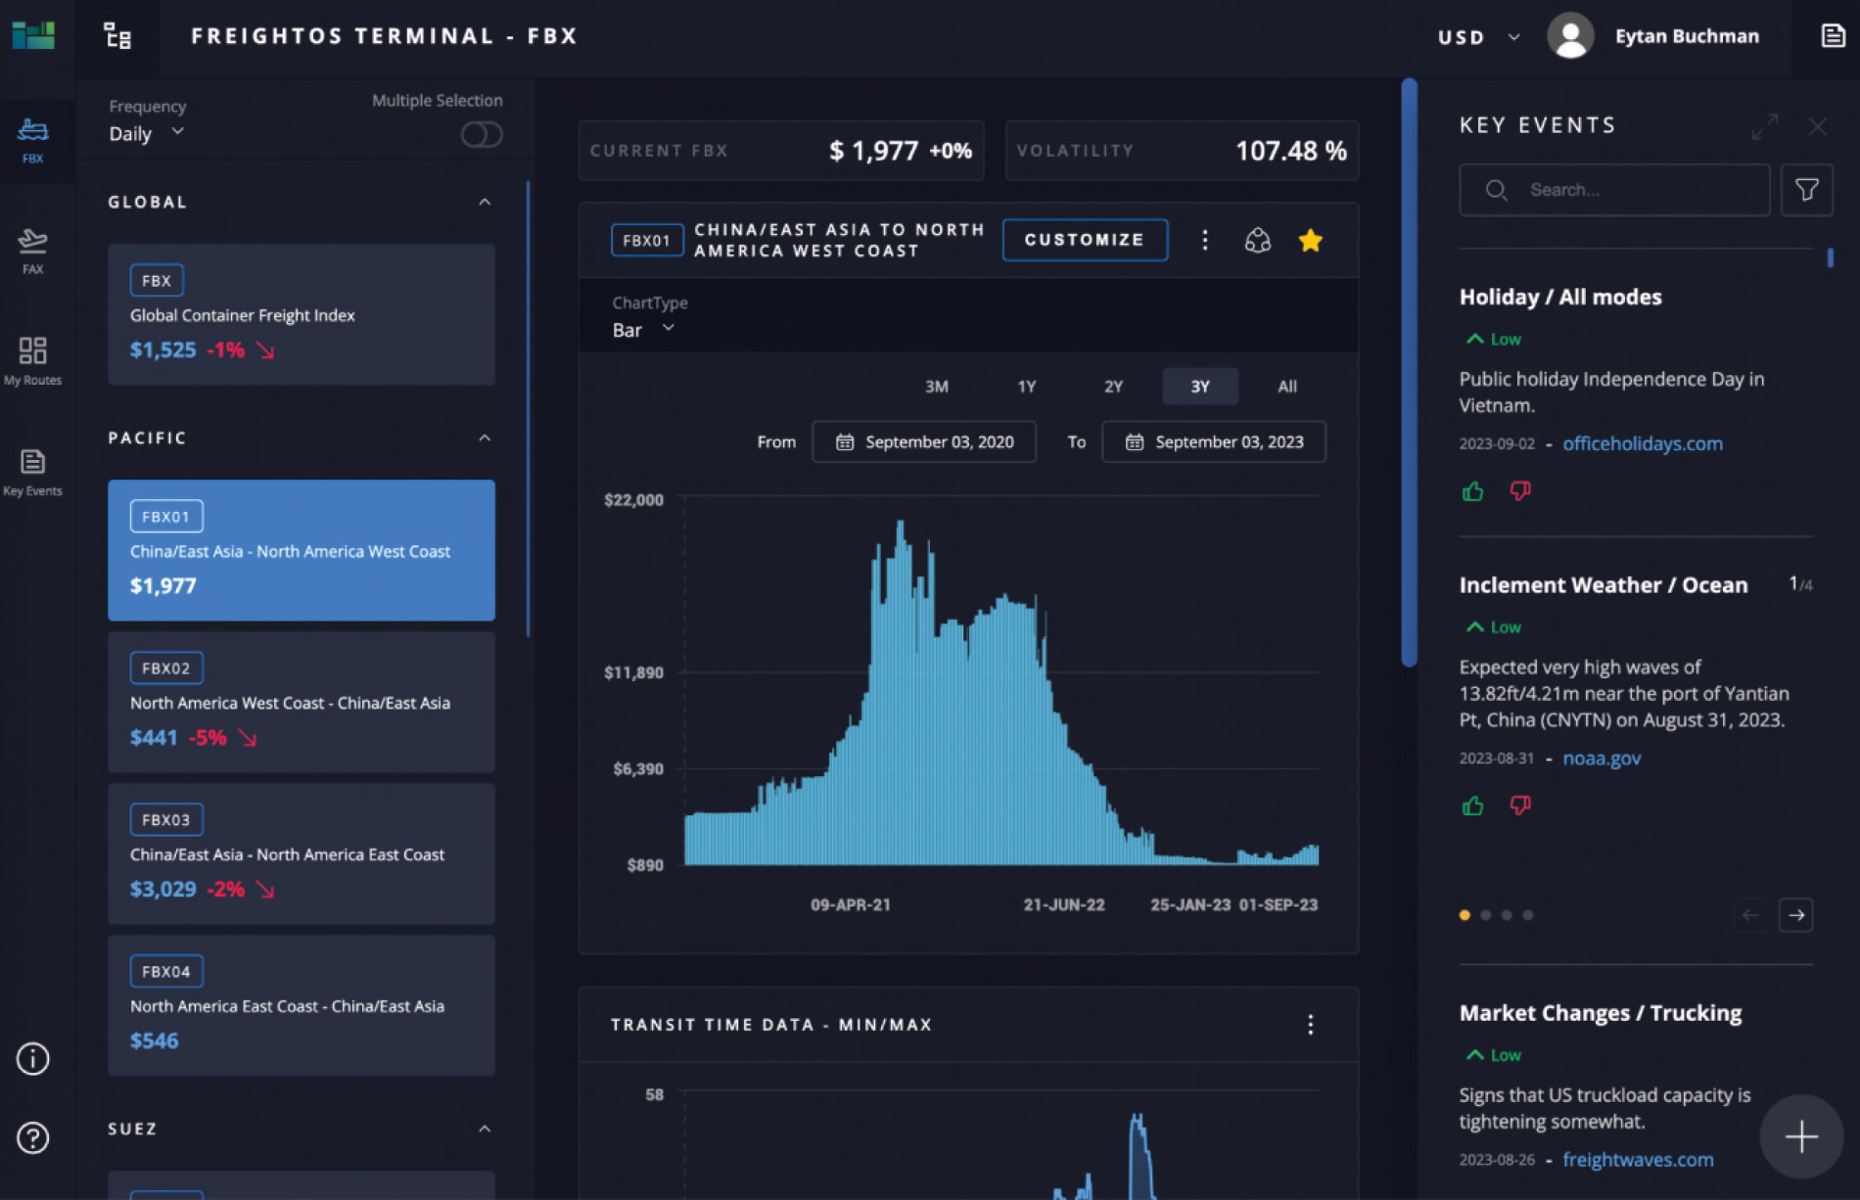
Task: Open the USD currency dropdown
Action: 1478,37
